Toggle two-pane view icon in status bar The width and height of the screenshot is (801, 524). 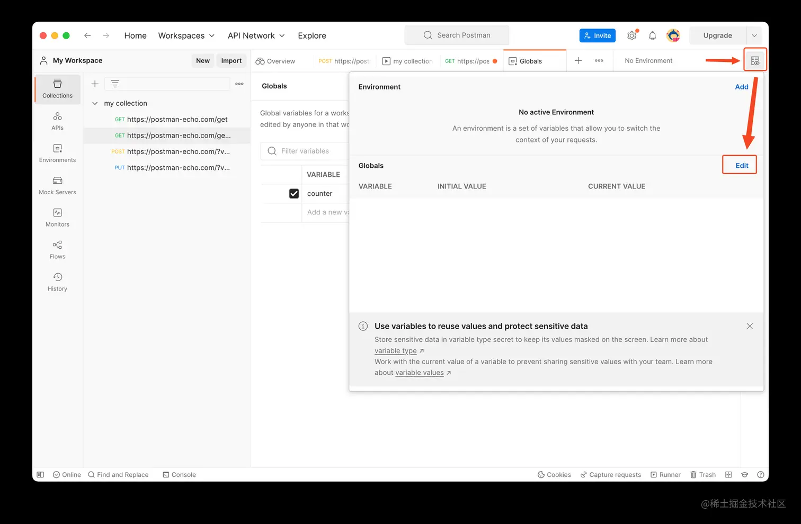(728, 475)
